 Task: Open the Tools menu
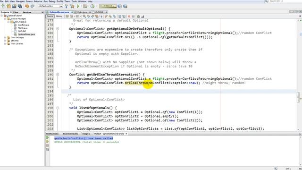[x=74, y=1]
